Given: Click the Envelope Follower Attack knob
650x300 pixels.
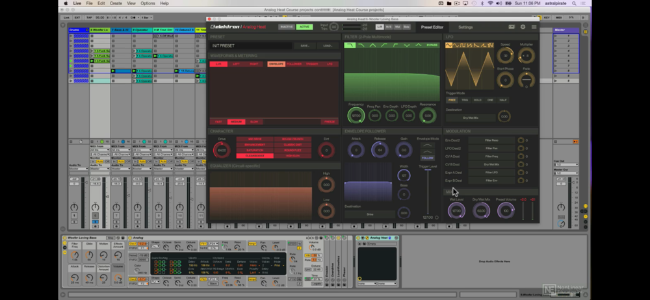Looking at the screenshot, I should click(356, 151).
